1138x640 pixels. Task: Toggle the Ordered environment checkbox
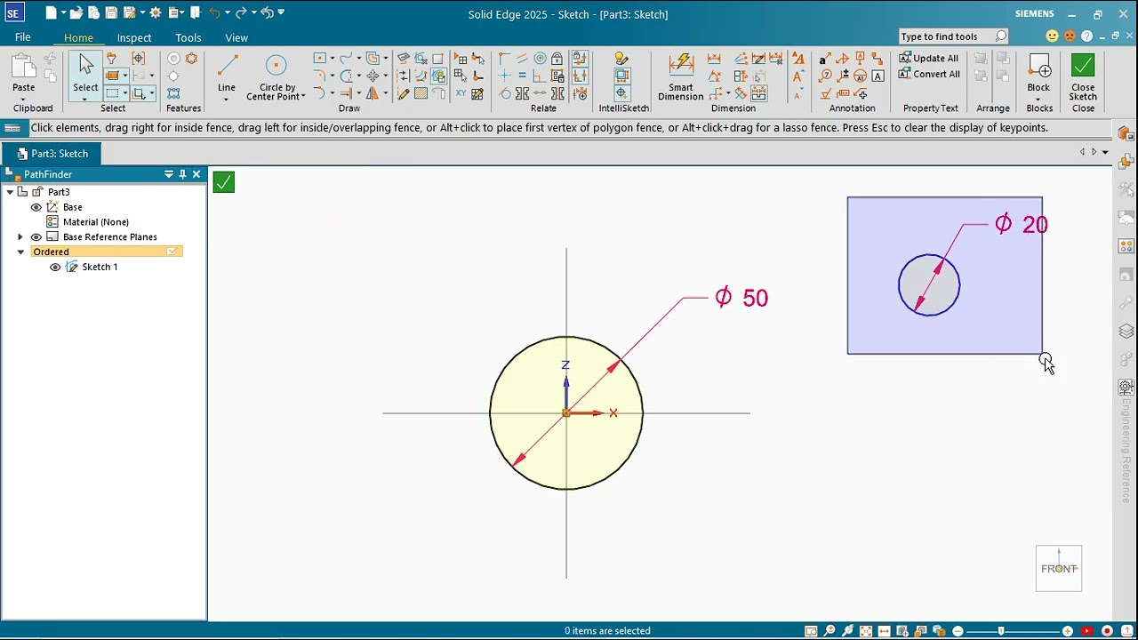(172, 252)
